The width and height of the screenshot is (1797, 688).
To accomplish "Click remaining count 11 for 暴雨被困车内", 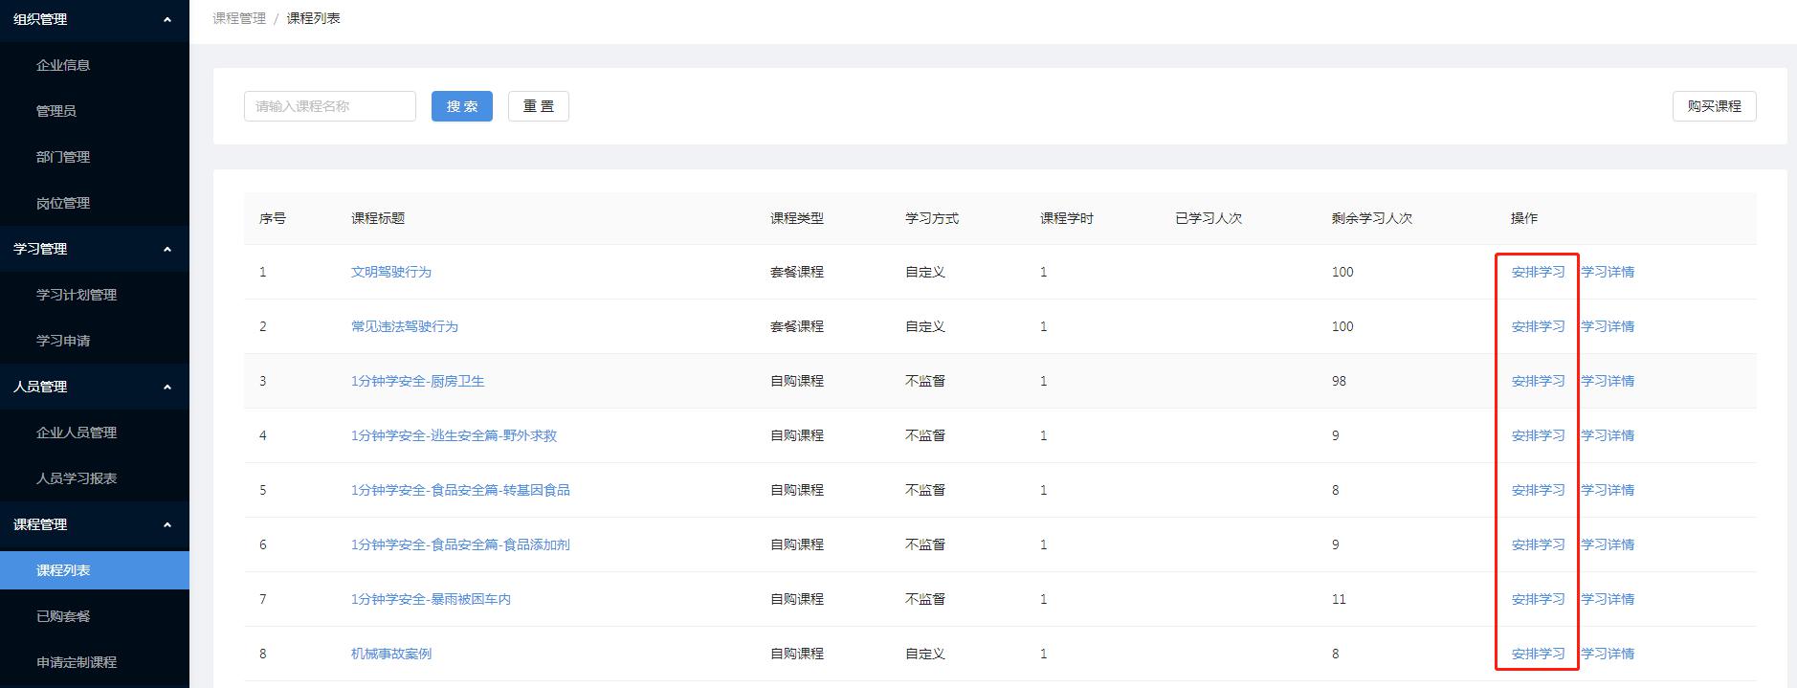I will pyautogui.click(x=1339, y=599).
